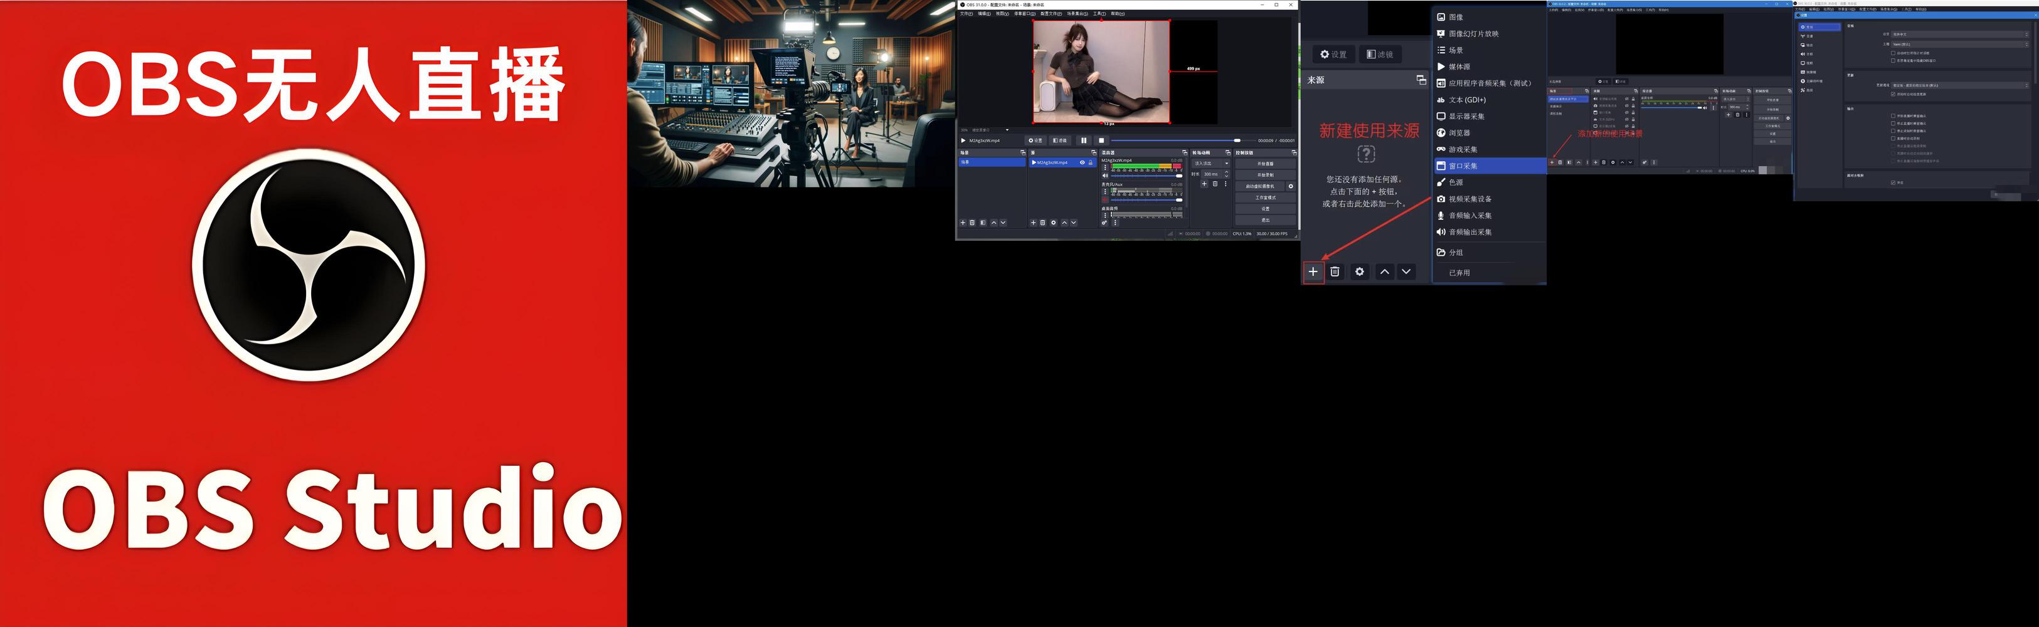This screenshot has width=2039, height=627.
Task: Move source up arrow in the sources close-up
Action: 1384,271
